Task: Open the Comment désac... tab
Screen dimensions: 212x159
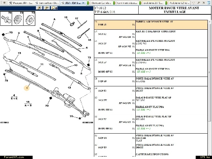Action: [125, 3]
